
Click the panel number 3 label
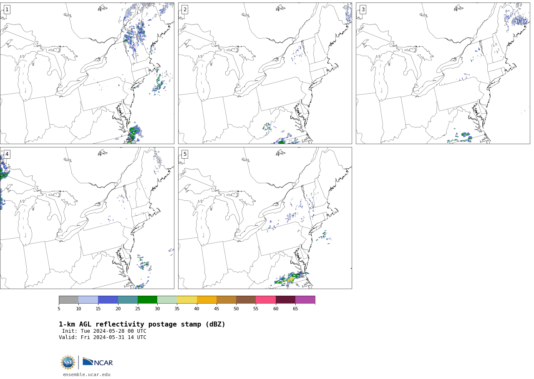coord(363,10)
